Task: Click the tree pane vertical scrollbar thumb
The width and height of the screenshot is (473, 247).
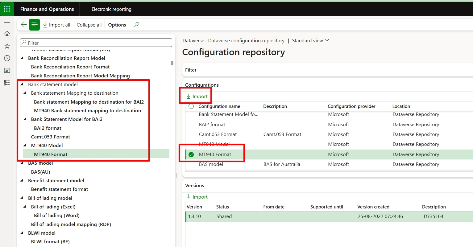Action: pyautogui.click(x=172, y=63)
